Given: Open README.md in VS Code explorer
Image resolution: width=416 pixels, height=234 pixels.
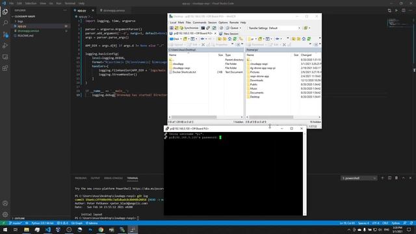Looking at the screenshot, I should [25, 36].
